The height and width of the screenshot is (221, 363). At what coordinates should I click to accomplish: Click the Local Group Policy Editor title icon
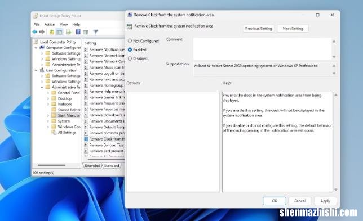[36, 16]
